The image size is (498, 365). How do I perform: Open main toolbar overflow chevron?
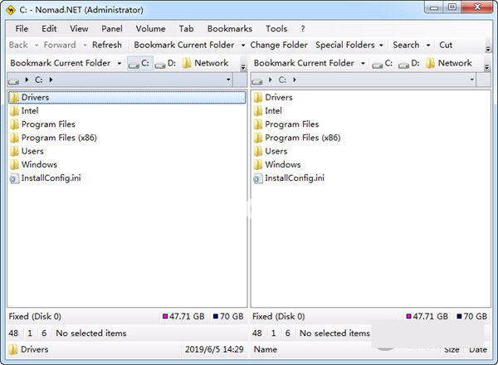point(488,49)
